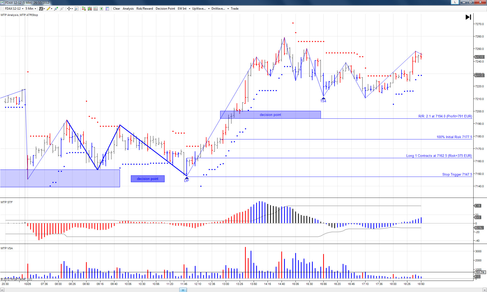The height and width of the screenshot is (292, 487).
Task: Jump to latest bar with skip icon
Action: 468,17
